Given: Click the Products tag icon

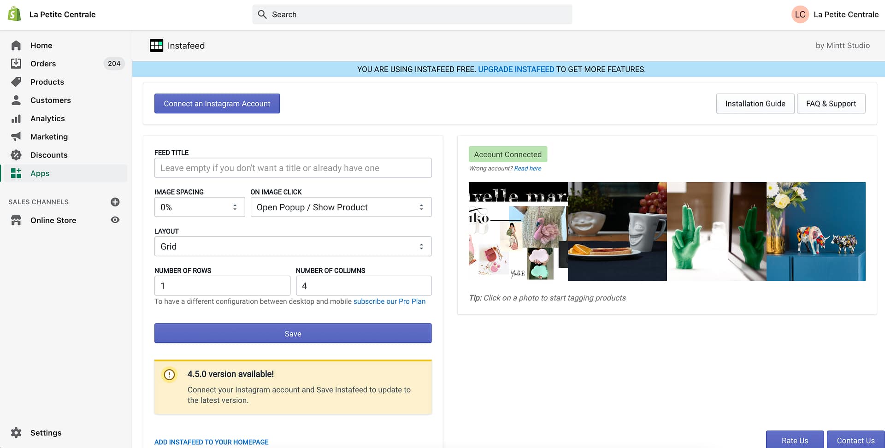Looking at the screenshot, I should [x=16, y=82].
